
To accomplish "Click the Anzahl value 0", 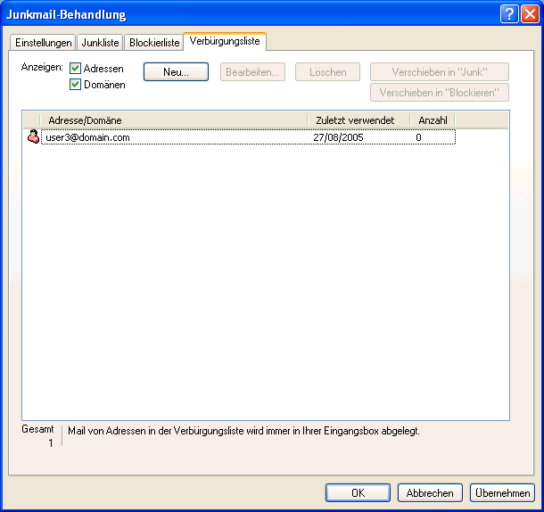I will tap(419, 137).
